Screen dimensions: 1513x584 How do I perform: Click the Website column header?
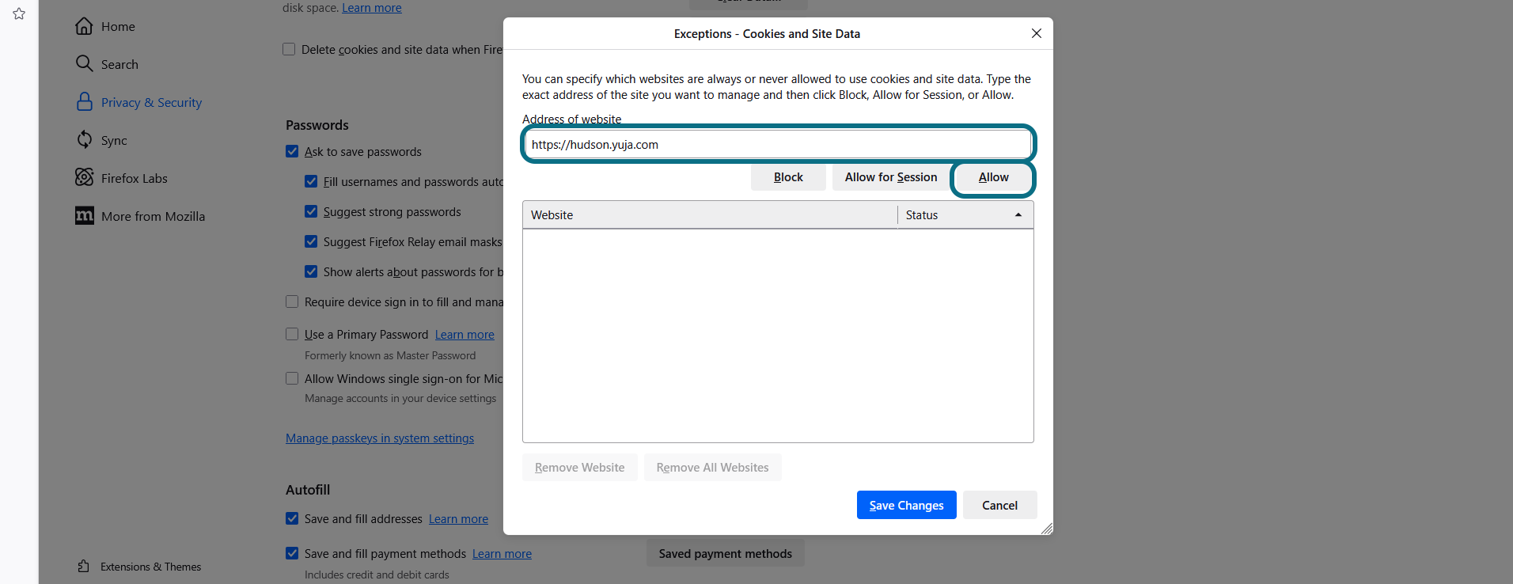coord(710,214)
